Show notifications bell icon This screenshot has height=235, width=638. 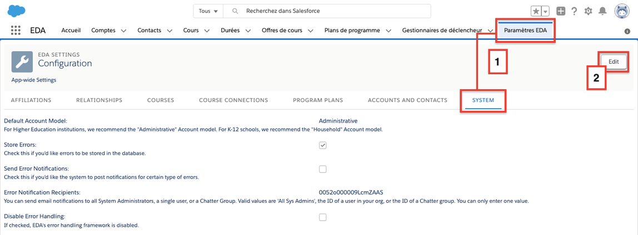point(602,11)
